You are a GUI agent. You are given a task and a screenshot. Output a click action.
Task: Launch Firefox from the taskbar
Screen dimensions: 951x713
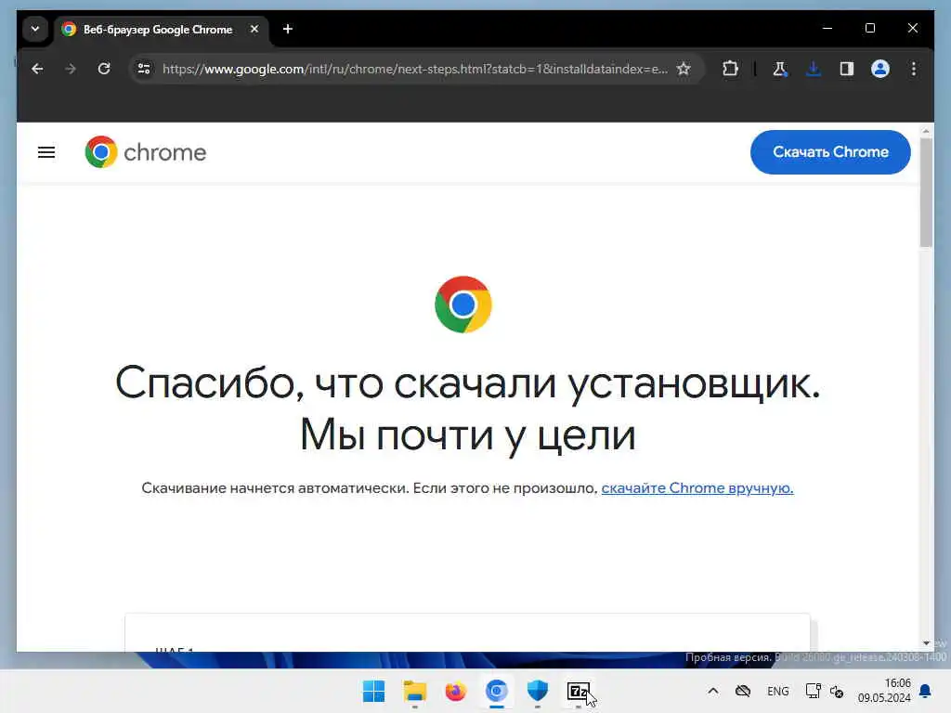click(x=455, y=691)
